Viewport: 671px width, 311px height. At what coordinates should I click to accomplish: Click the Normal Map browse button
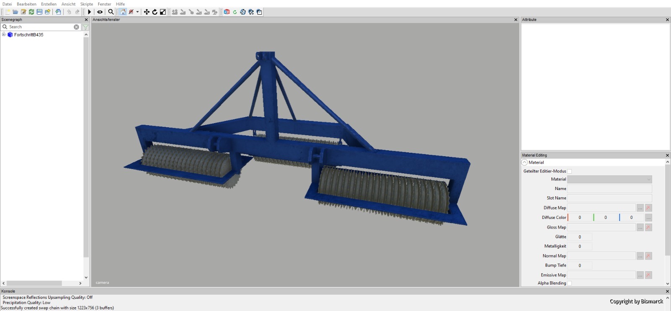click(640, 256)
